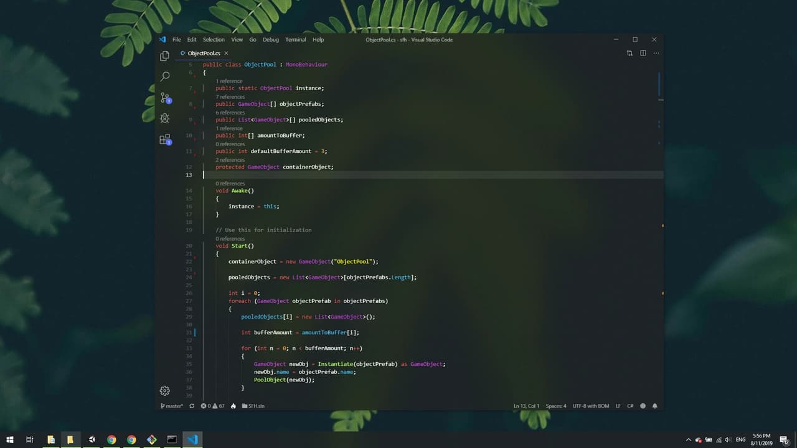
Task: Click the master branch indicator
Action: click(x=172, y=406)
